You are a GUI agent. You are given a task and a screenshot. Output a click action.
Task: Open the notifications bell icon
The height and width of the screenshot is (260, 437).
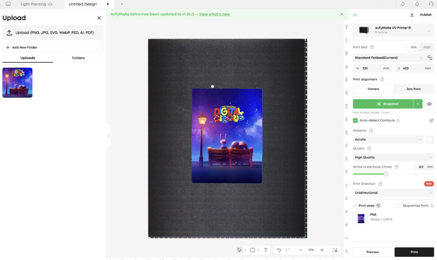[417, 4]
